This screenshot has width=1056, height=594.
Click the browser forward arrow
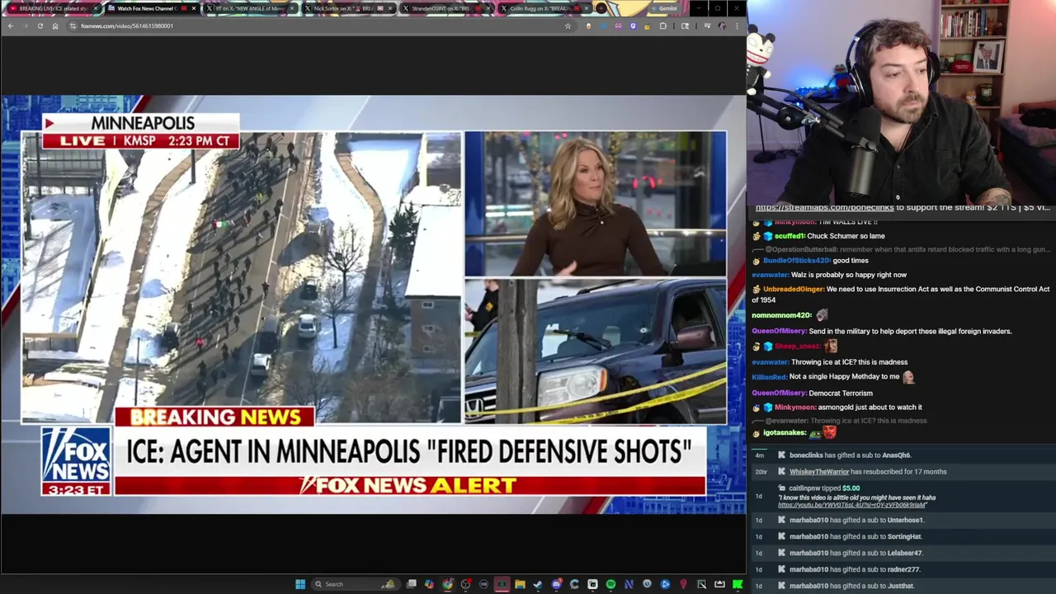[x=25, y=26]
